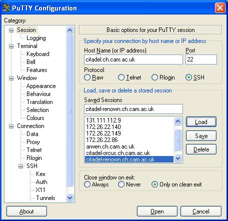Click the Host Name input field
The width and height of the screenshot is (228, 221).
tap(133, 59)
